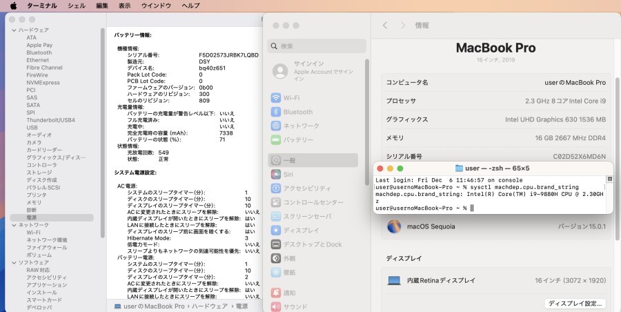
Task: Select Apple Pay in hardware list
Action: coord(39,45)
